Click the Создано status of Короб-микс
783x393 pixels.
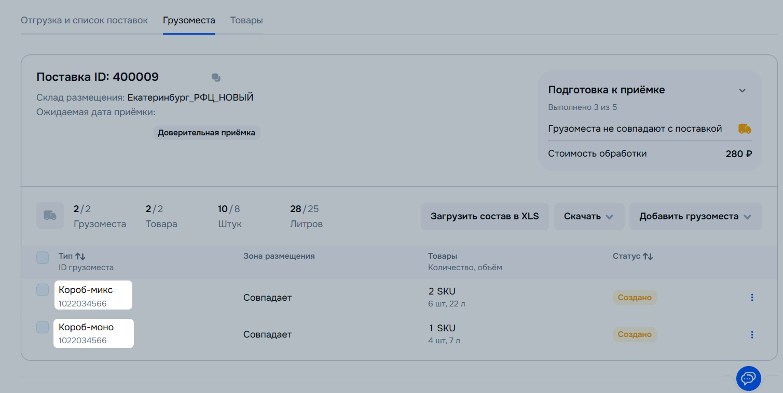tap(635, 298)
